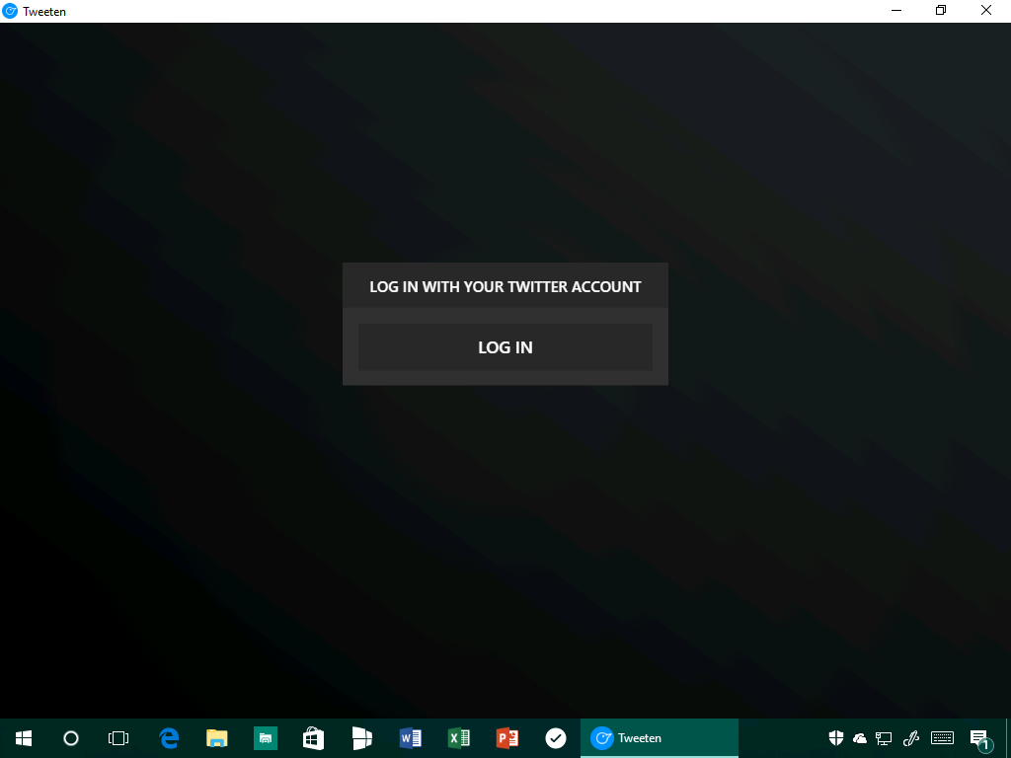Screen dimensions: 1011x758
Task: Open the white tiles app in taskbar
Action: 361,738
